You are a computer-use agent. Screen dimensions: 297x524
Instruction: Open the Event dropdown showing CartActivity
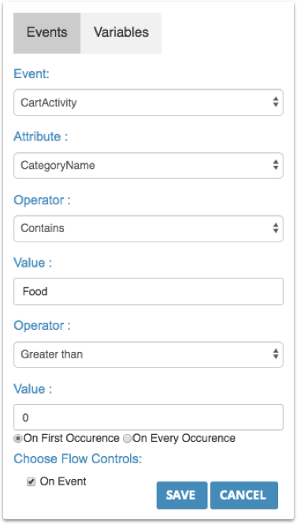pos(148,103)
